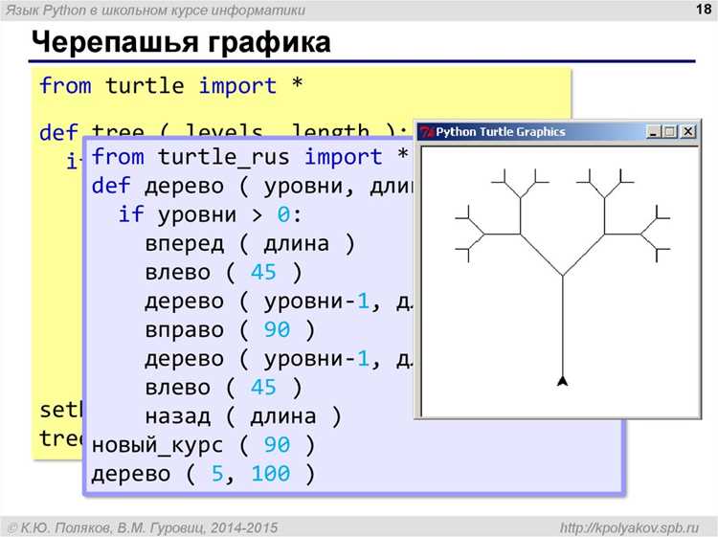Click the Python Turtle Graphics title text
This screenshot has height=537, width=718.
[500, 132]
